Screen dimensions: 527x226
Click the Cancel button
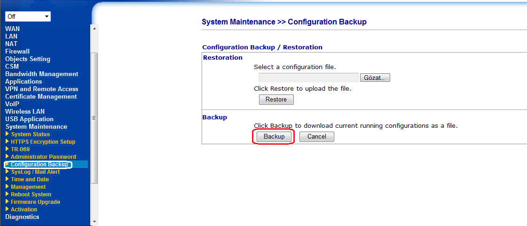point(316,137)
